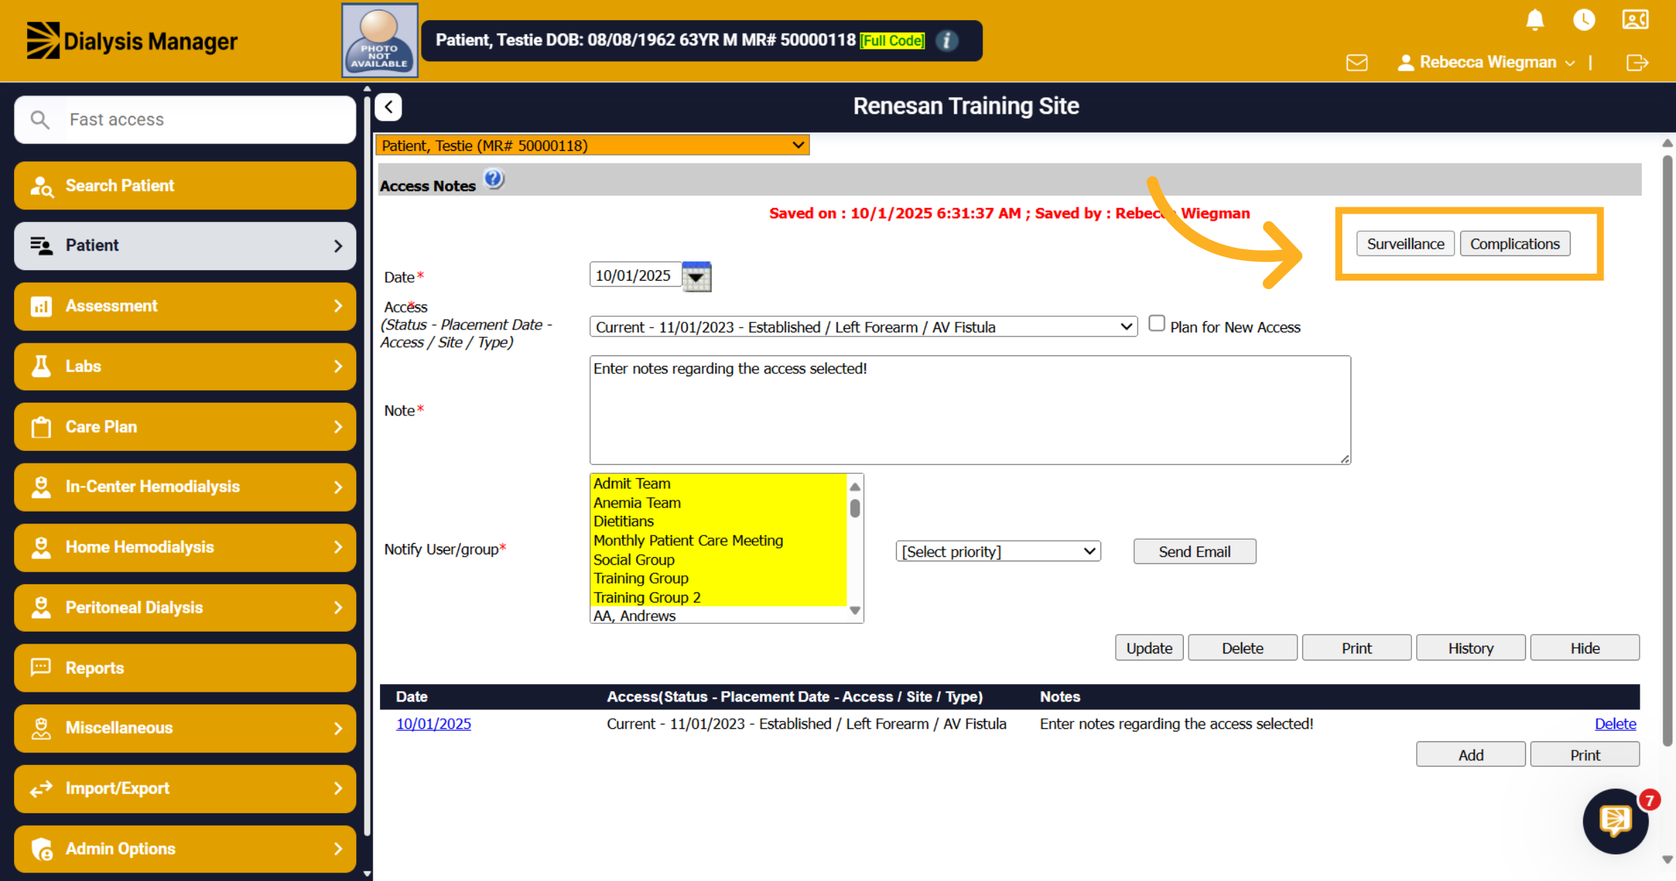Open the Access Notes help icon
Viewport: 1676px width, 881px height.
point(494,179)
